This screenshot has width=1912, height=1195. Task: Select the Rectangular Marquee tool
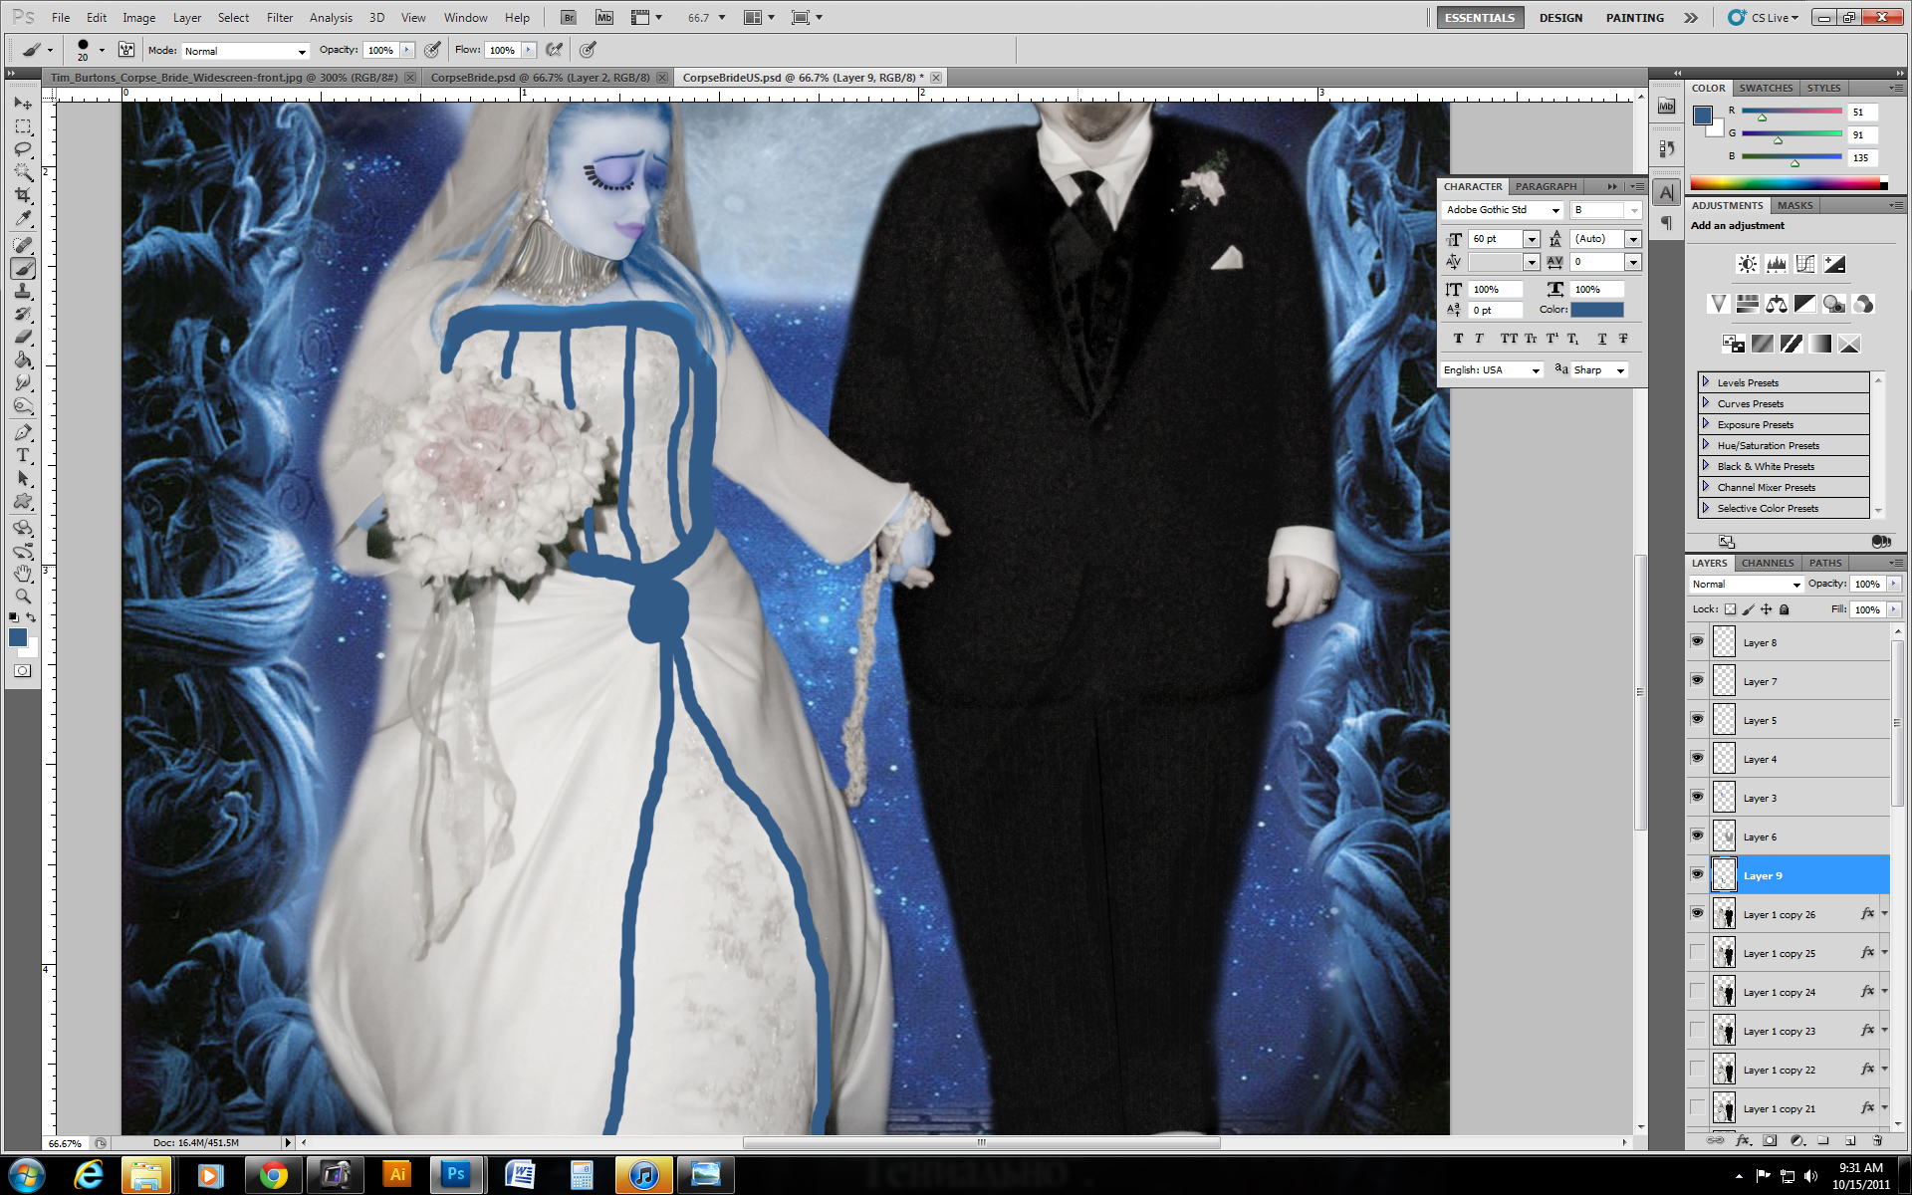pyautogui.click(x=23, y=126)
